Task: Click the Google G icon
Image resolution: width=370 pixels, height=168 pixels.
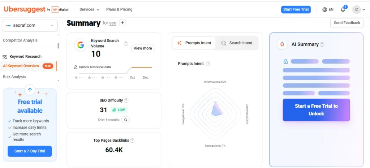Action: (x=81, y=45)
